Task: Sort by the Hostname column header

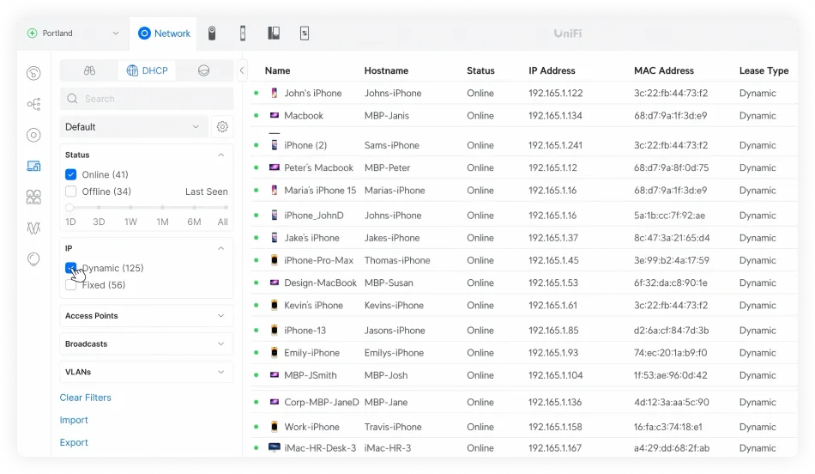Action: (386, 70)
